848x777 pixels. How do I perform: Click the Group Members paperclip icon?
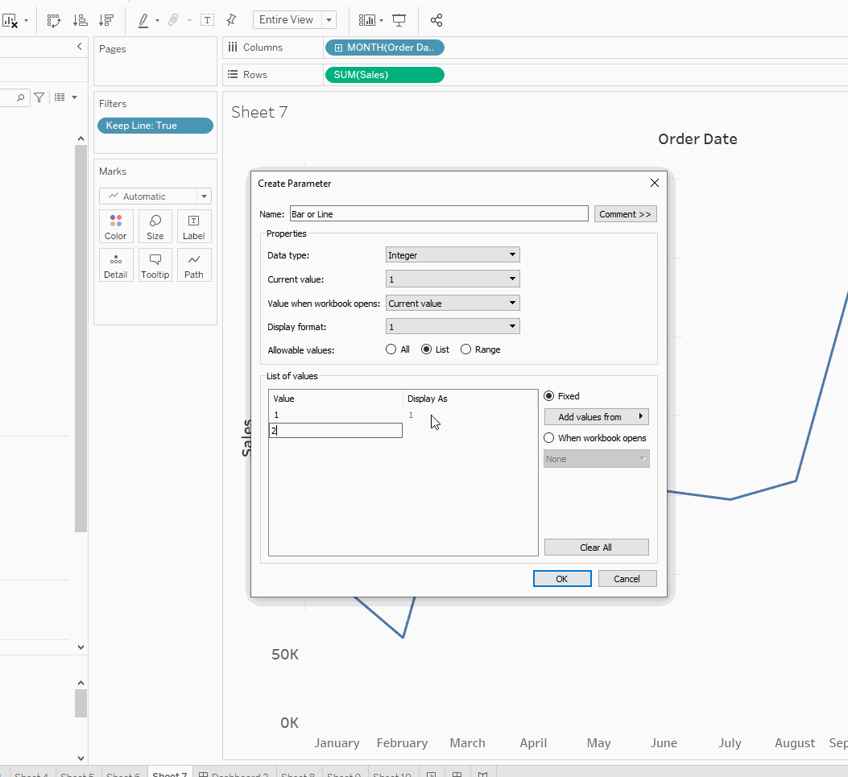[x=173, y=21]
